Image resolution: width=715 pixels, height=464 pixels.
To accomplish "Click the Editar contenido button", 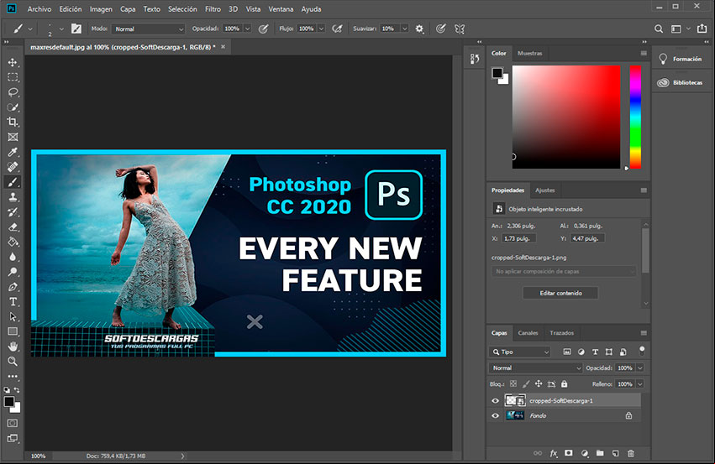I will [560, 293].
